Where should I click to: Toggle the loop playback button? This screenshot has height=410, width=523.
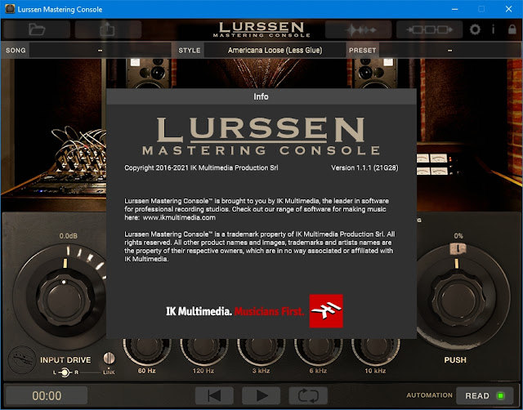point(308,395)
